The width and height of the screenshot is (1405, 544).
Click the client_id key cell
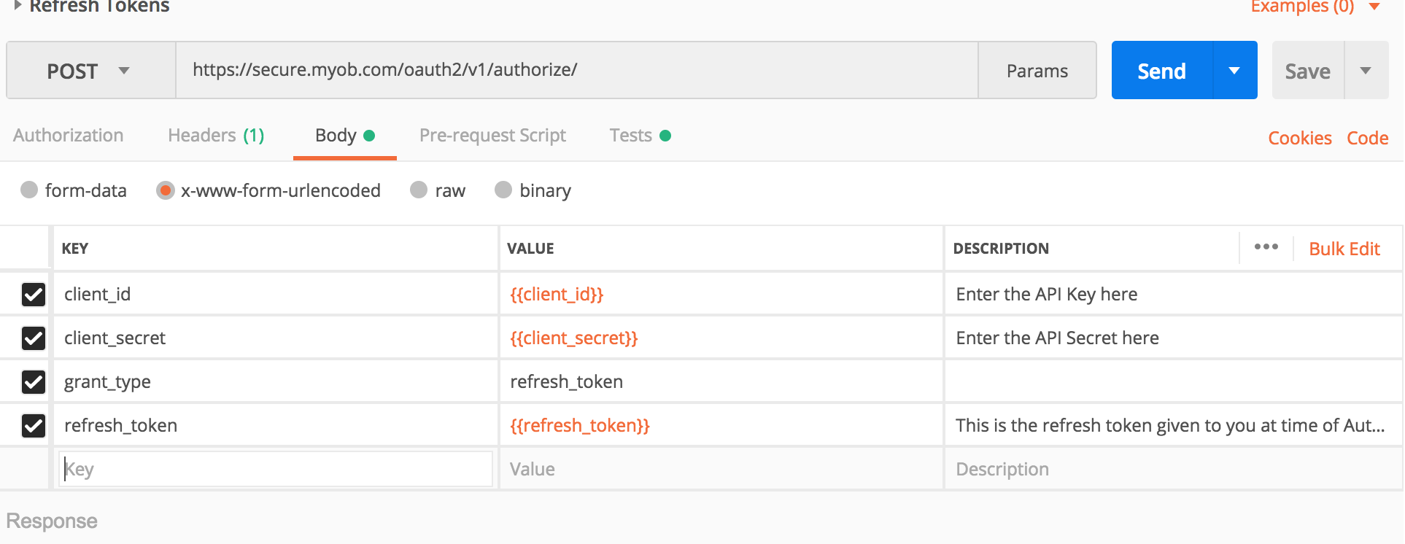[x=276, y=295]
